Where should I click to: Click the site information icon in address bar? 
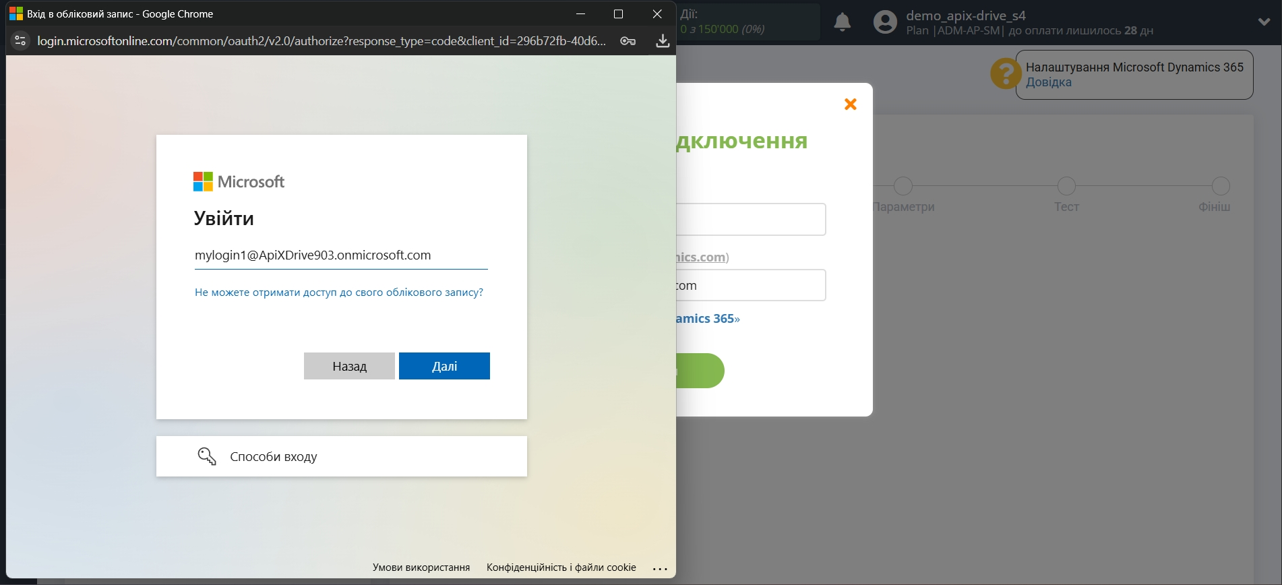[20, 41]
